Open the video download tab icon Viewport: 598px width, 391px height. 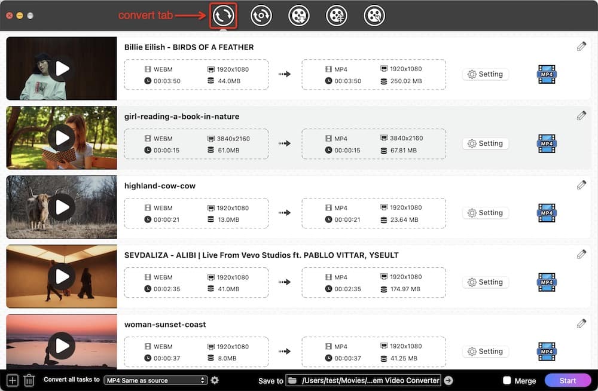299,16
